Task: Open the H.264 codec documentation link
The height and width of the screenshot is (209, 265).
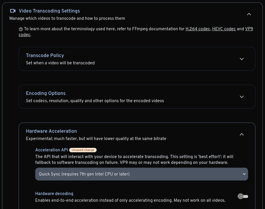Action: click(x=198, y=29)
